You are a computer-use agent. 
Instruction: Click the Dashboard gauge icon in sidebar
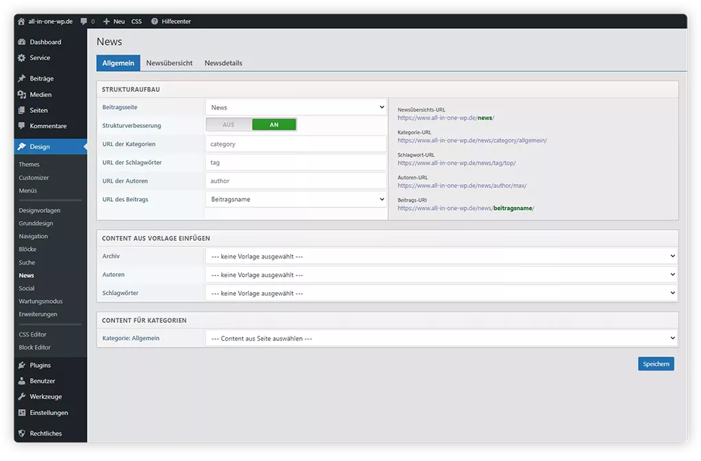point(22,42)
